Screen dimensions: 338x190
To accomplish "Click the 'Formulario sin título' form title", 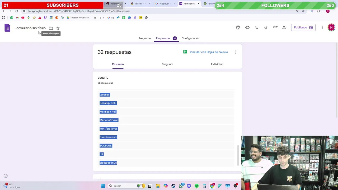I will pyautogui.click(x=30, y=28).
